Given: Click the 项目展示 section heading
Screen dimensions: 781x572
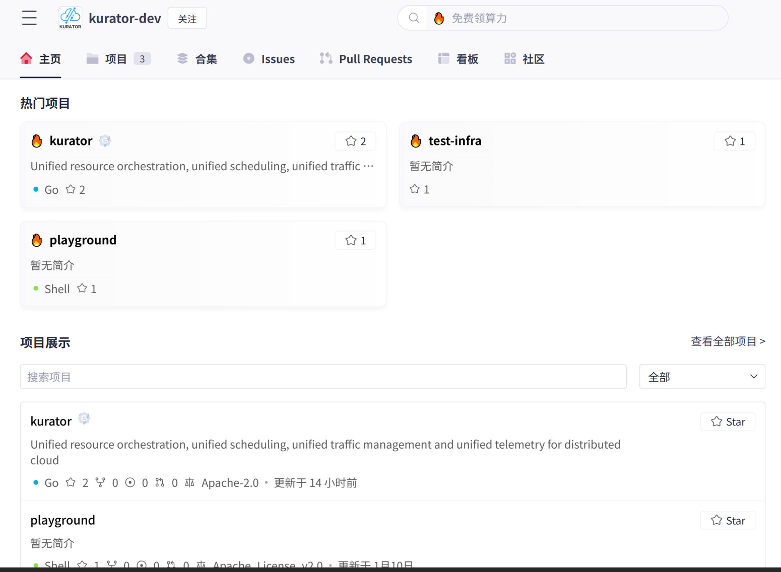Looking at the screenshot, I should coord(45,342).
